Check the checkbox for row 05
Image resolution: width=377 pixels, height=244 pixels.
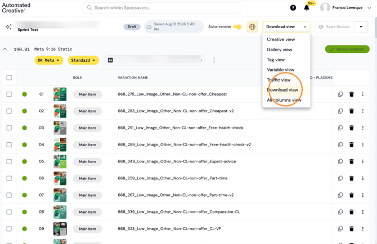[9, 161]
